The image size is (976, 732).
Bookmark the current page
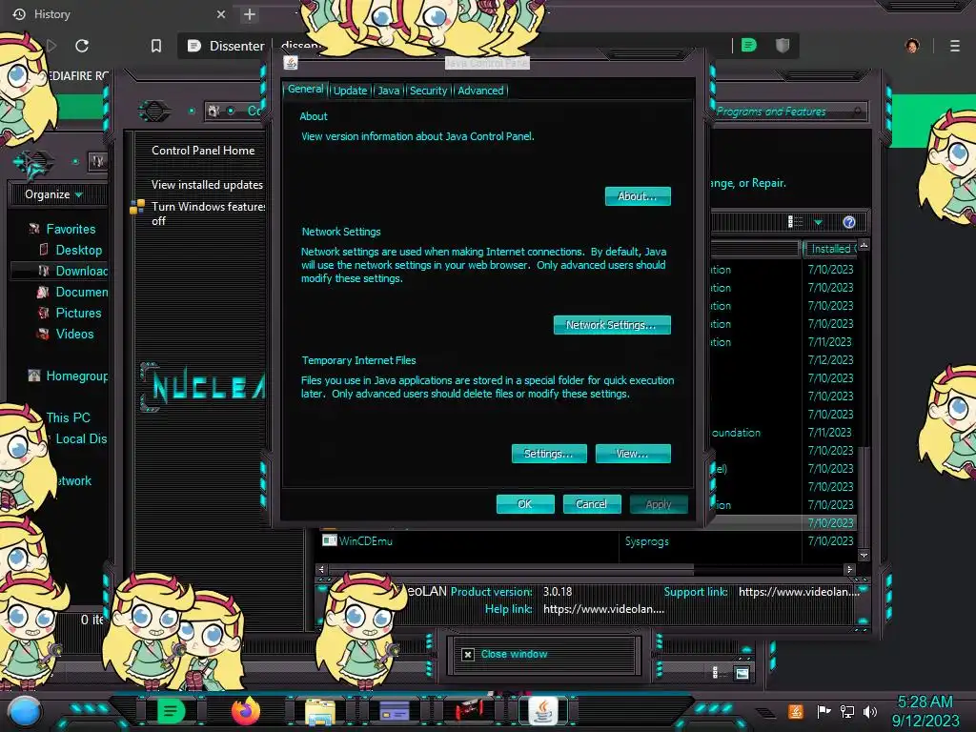[x=156, y=46]
